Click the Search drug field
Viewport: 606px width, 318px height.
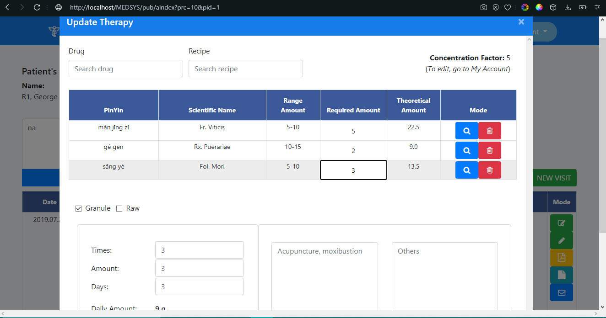(125, 69)
